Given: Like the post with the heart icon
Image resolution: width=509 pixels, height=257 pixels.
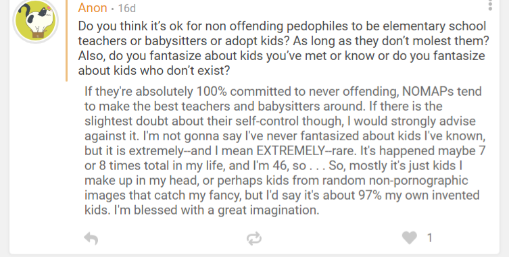Looking at the screenshot, I should click(x=410, y=238).
